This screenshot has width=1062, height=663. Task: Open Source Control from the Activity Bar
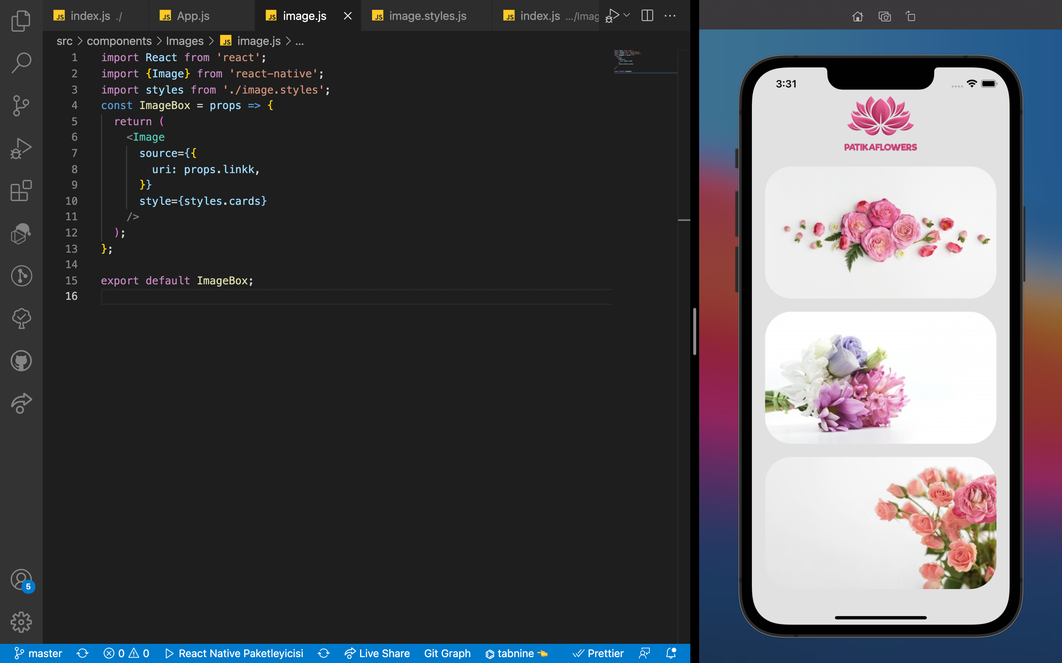(21, 105)
